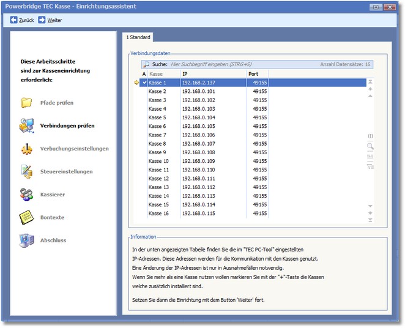The height and width of the screenshot is (328, 405).
Task: Open the Pfade prüfen folder step
Action: tap(26, 102)
